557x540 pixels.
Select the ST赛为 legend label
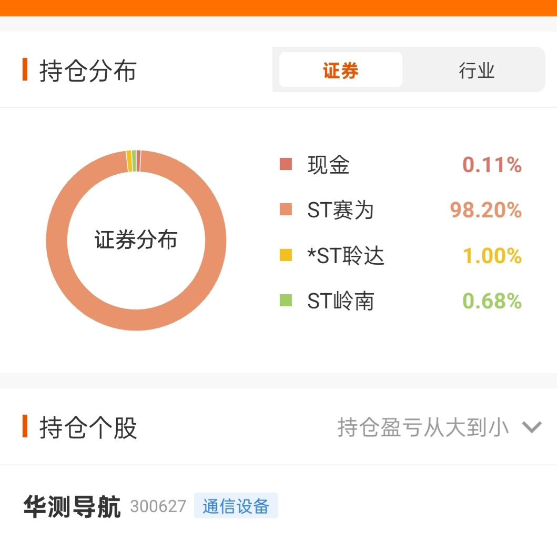340,211
